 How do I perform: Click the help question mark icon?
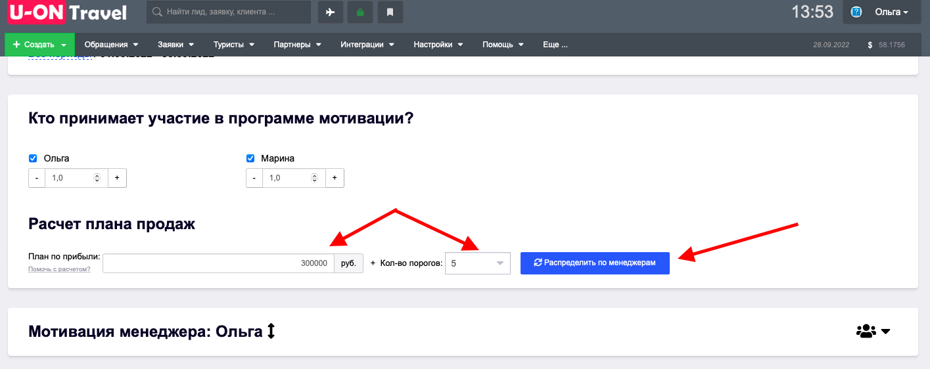[x=856, y=12]
